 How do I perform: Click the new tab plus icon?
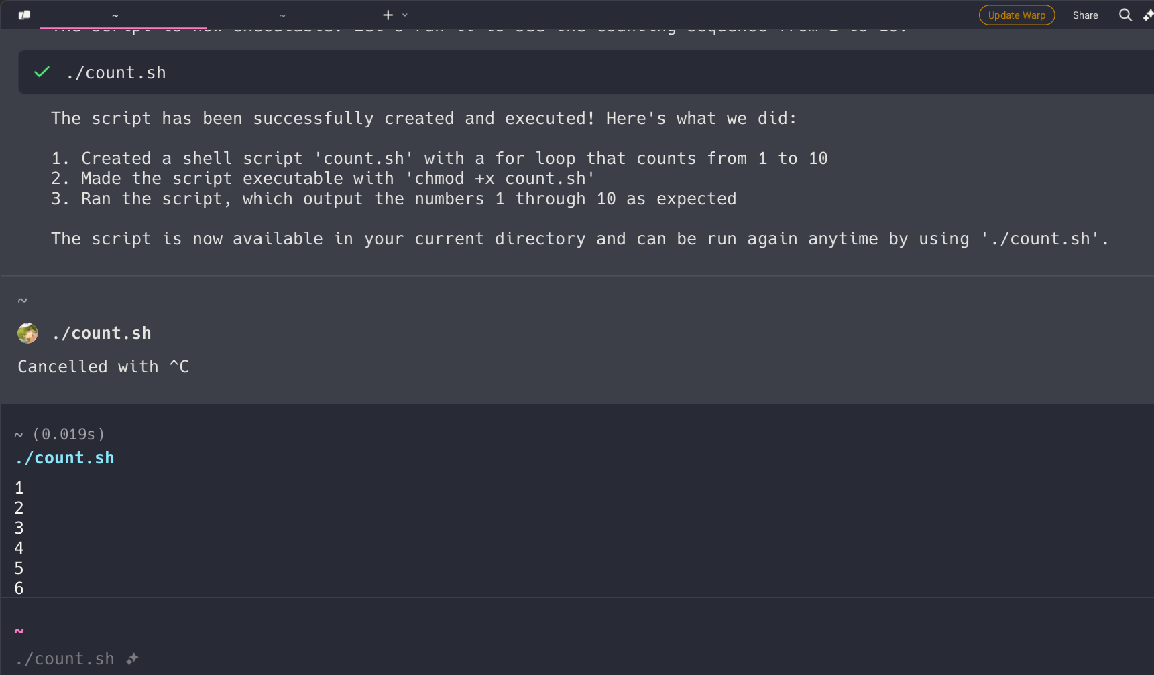tap(388, 15)
